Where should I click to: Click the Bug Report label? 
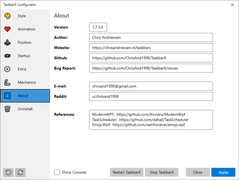(65, 68)
